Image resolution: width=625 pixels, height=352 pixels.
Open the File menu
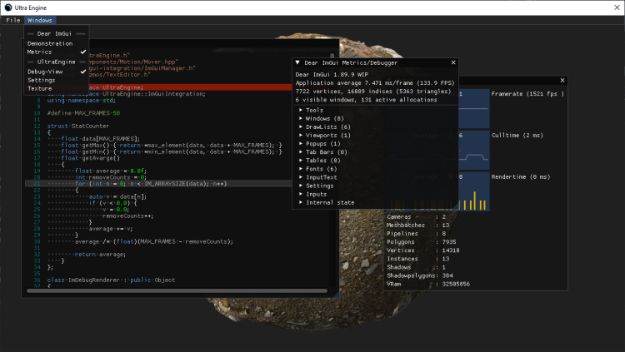[13, 20]
